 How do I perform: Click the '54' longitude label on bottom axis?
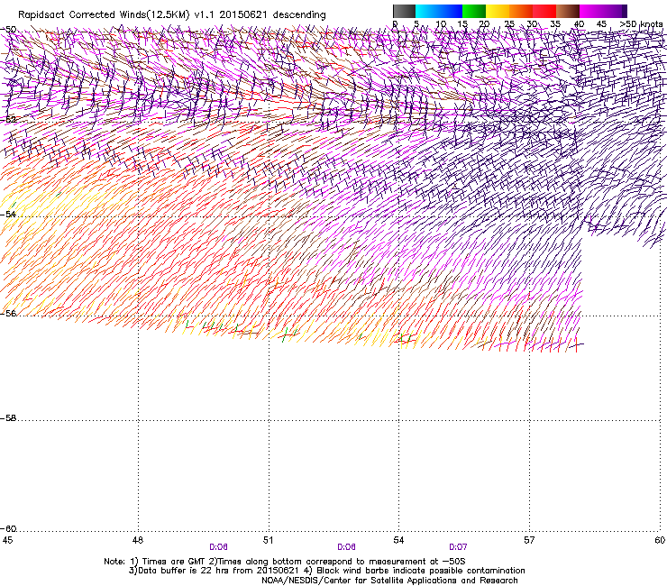tap(398, 540)
